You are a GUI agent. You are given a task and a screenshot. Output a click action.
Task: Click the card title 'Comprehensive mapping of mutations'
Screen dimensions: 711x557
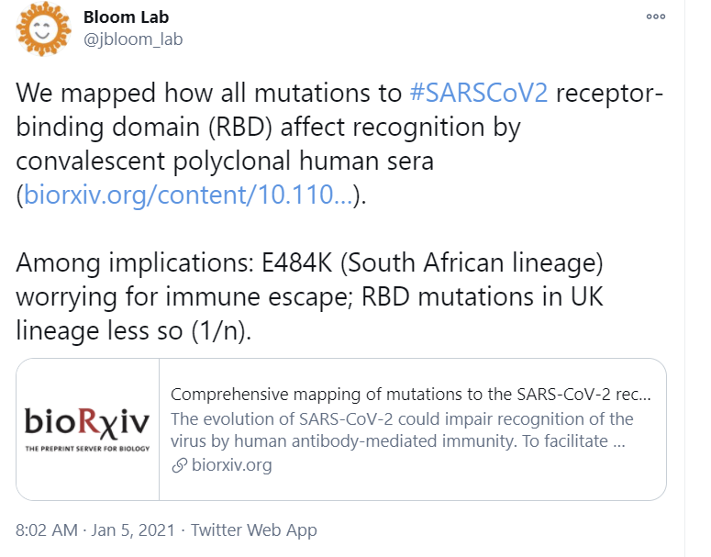click(x=411, y=395)
